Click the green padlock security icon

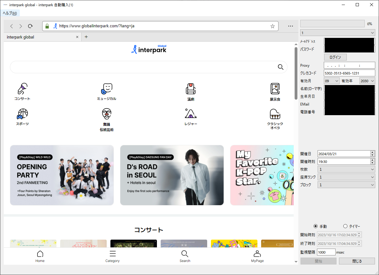click(47, 26)
